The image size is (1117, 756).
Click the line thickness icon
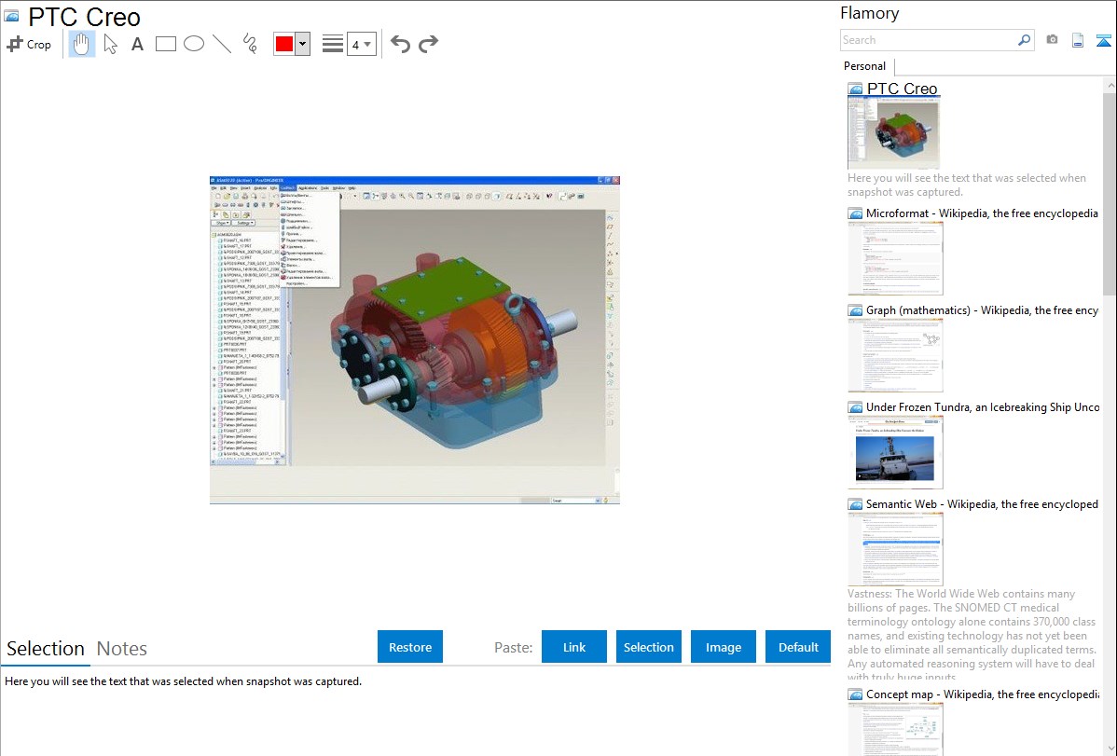pyautogui.click(x=332, y=44)
